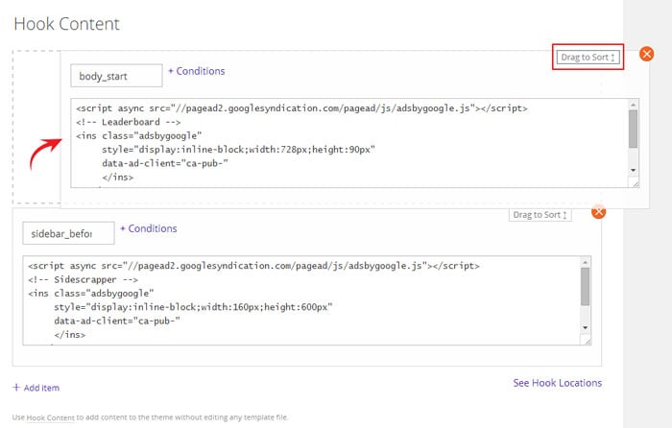This screenshot has width=672, height=428.
Task: Click the Sidescrapper code box scrollbar thumb
Action: [x=585, y=287]
